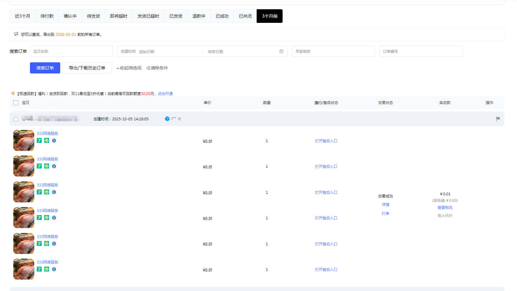Click the 买家昵称 input field
Image resolution: width=517 pixels, height=291 pixels.
(334, 51)
